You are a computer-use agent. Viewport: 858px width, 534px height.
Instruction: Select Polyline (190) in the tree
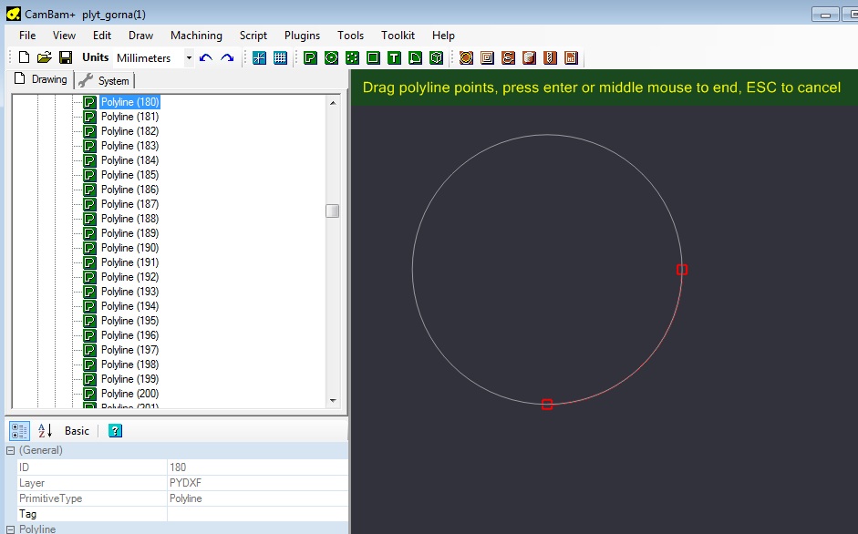pyautogui.click(x=129, y=248)
